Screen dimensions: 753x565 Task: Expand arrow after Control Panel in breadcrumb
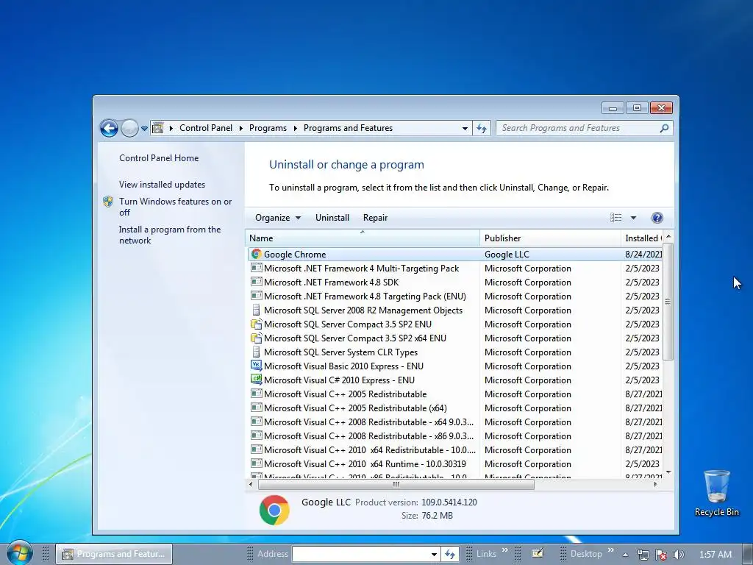(241, 128)
